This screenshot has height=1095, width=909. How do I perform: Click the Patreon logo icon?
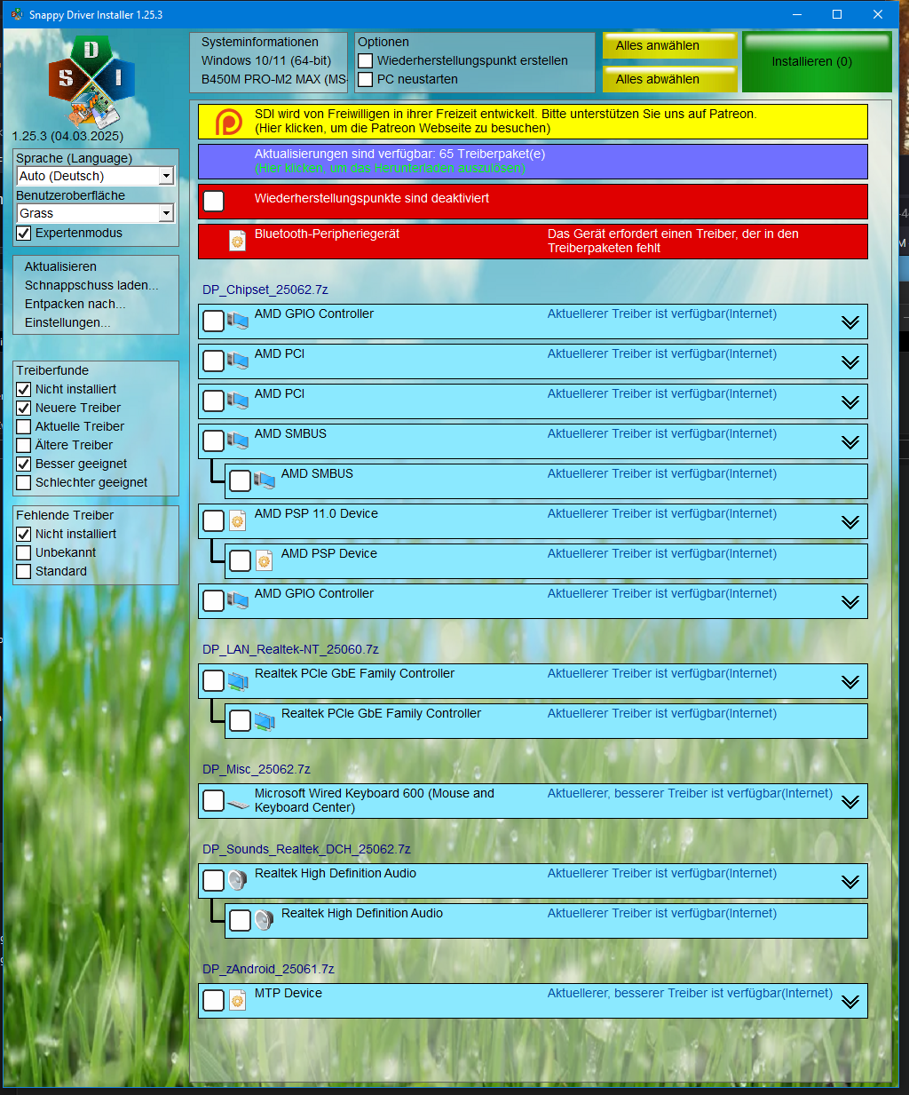(x=229, y=122)
